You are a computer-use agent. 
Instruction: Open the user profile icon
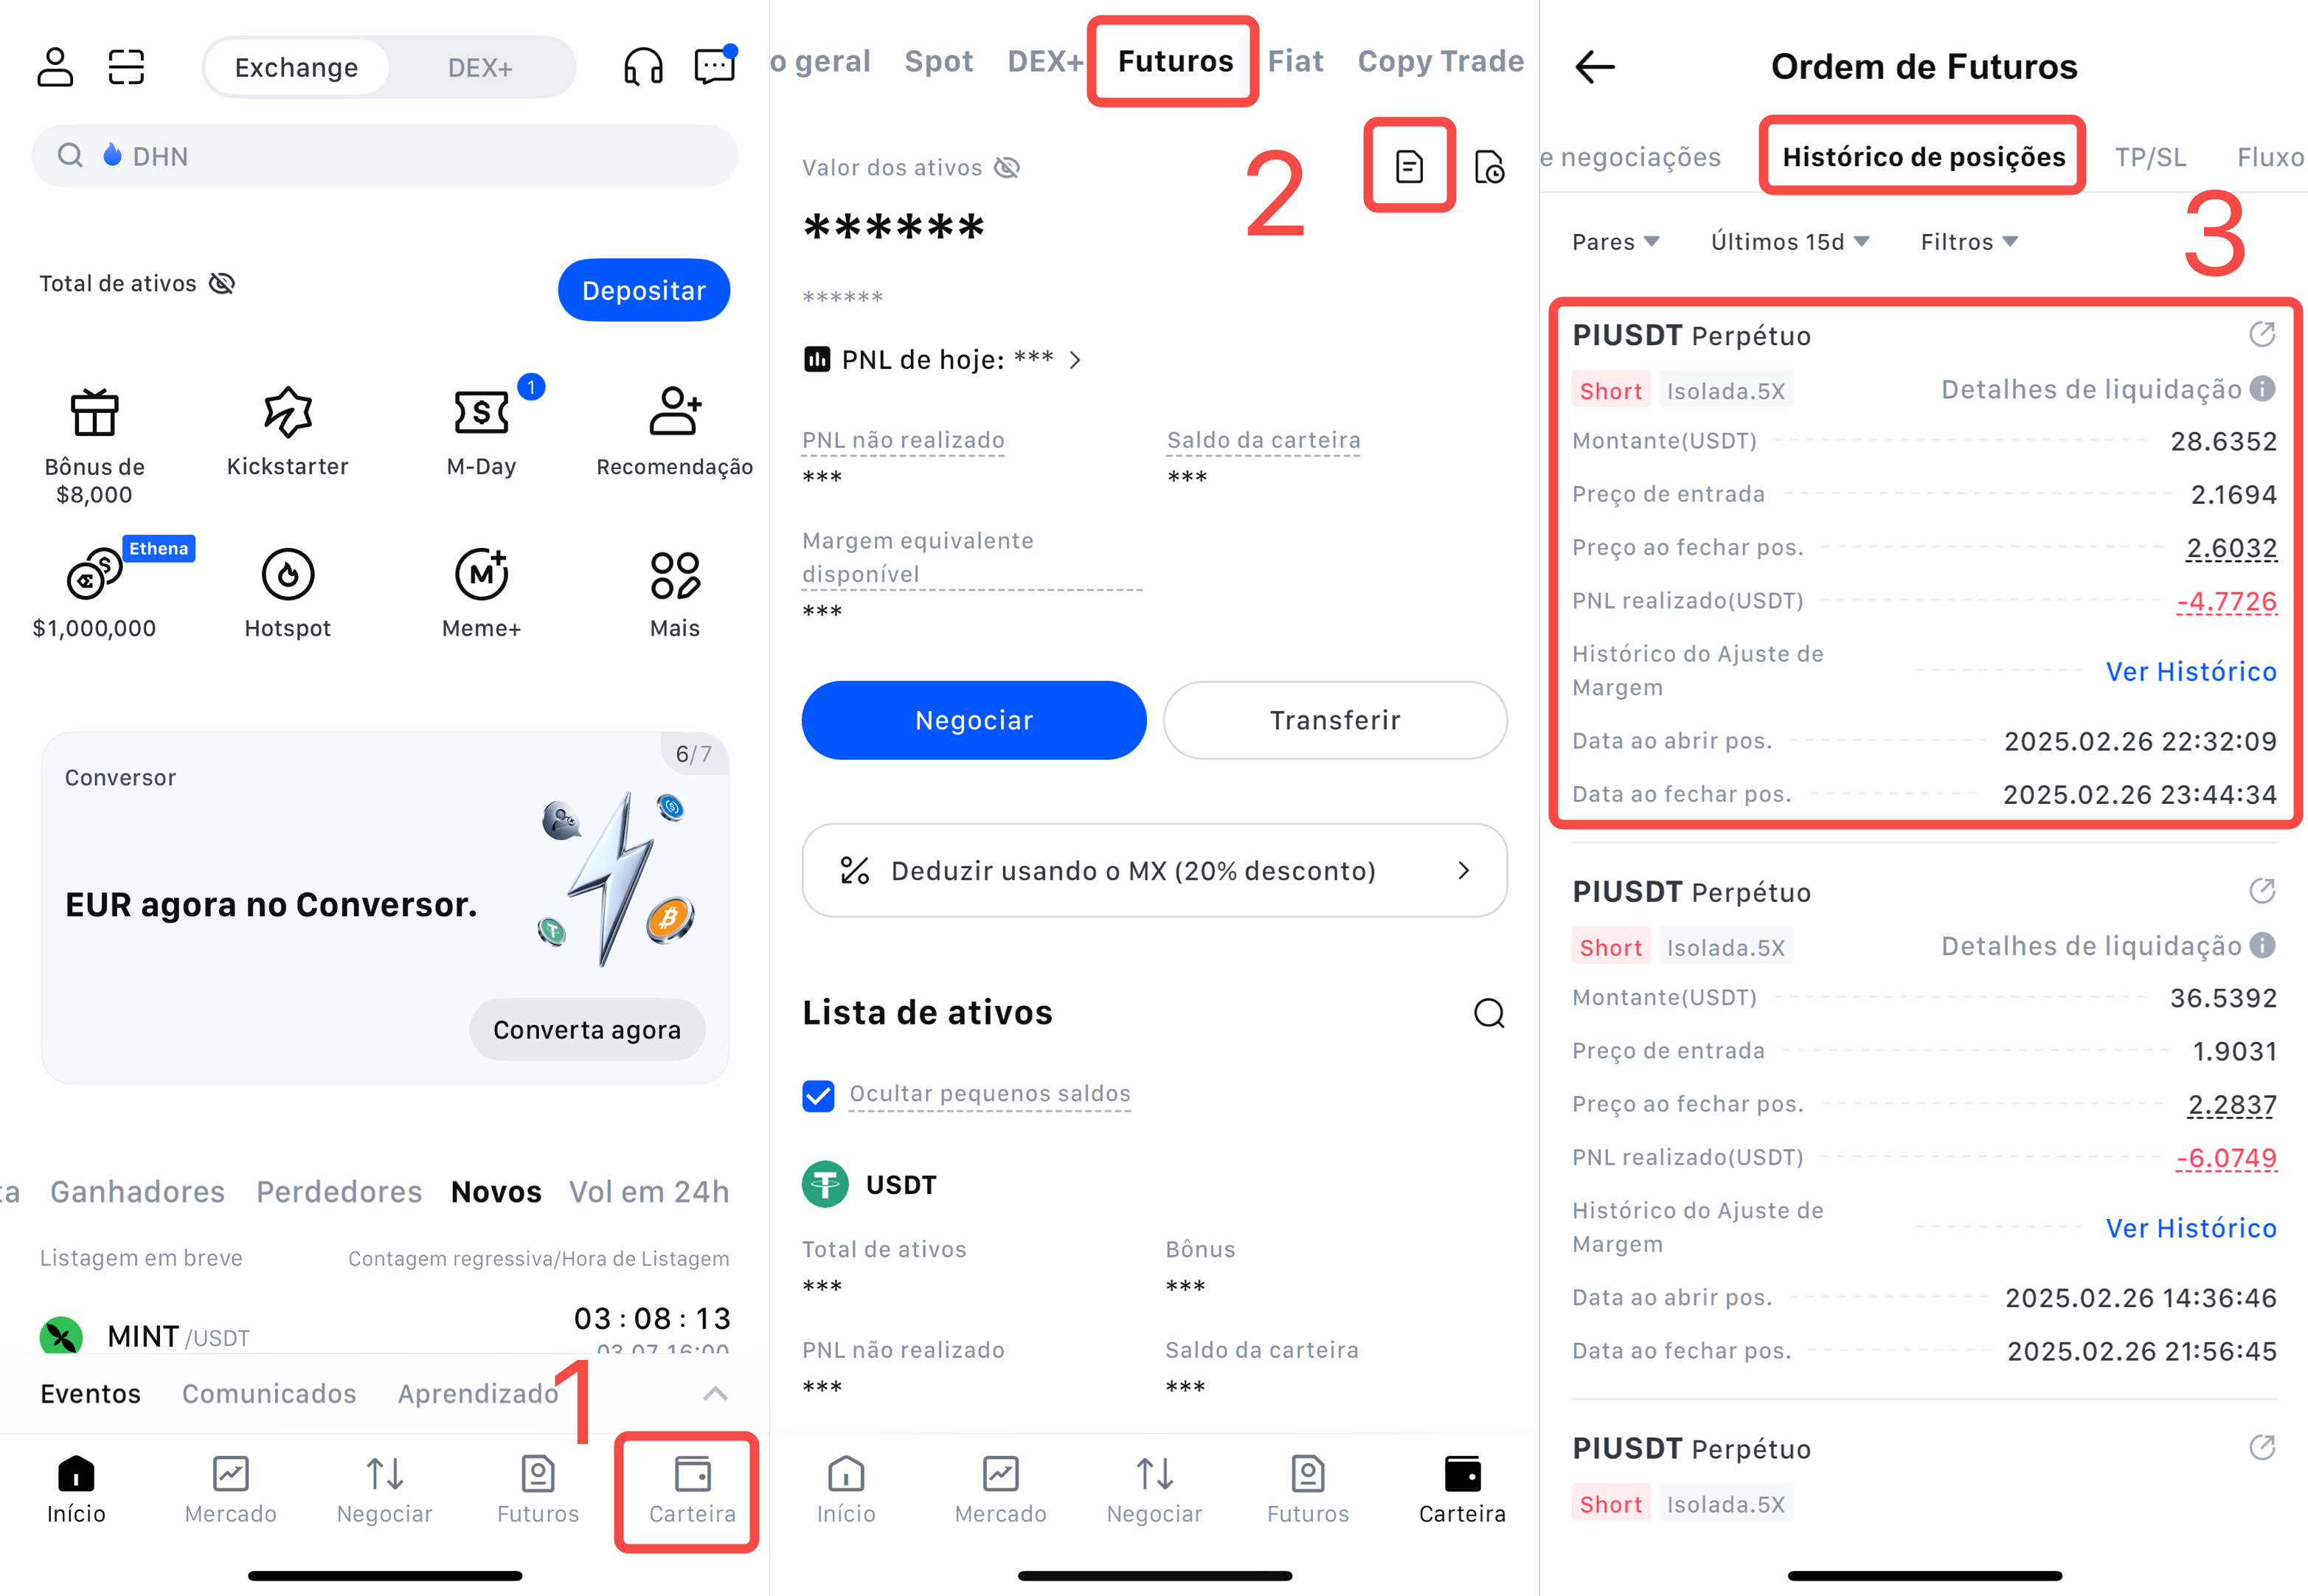click(55, 67)
